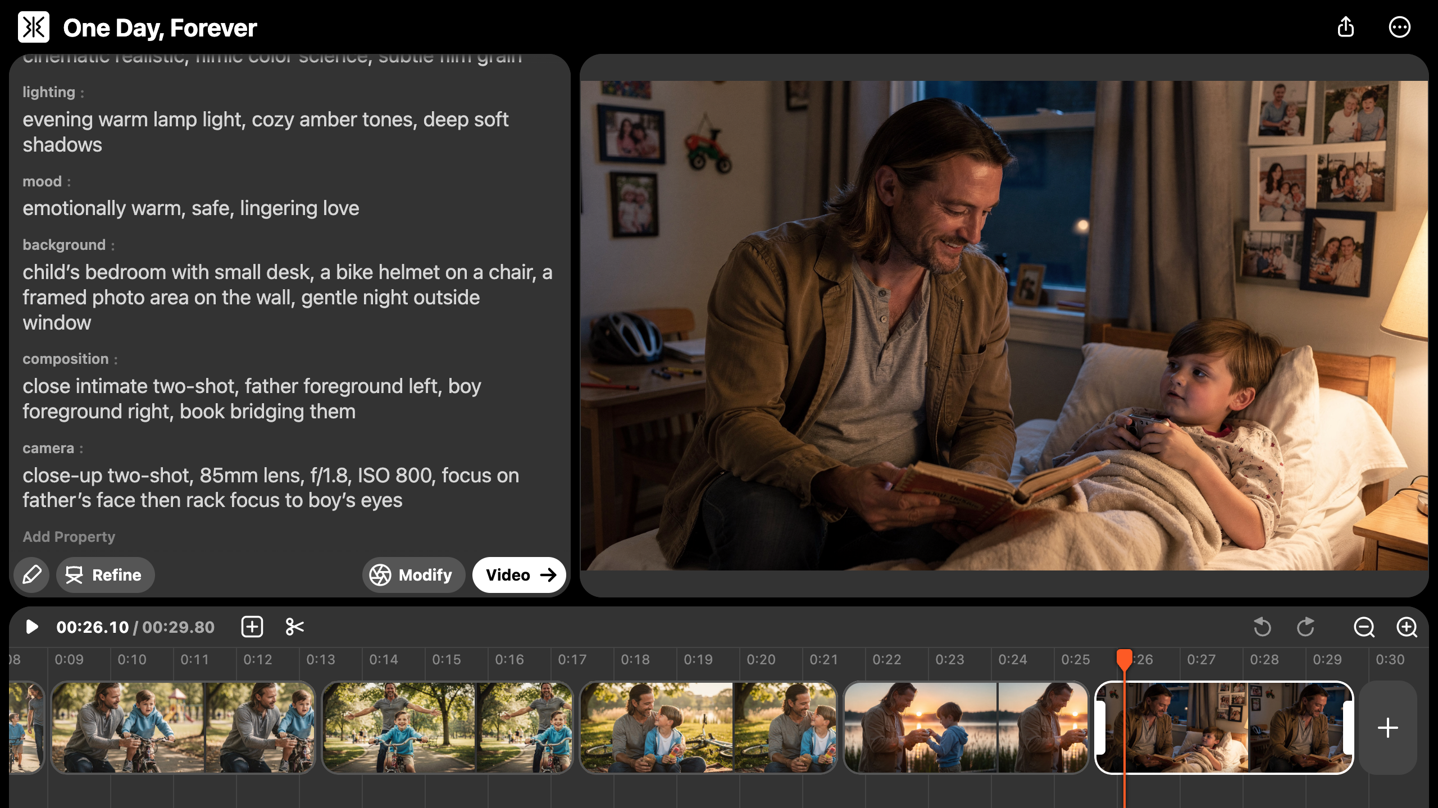Open the more options ellipsis menu
Image resolution: width=1438 pixels, height=808 pixels.
click(1399, 27)
